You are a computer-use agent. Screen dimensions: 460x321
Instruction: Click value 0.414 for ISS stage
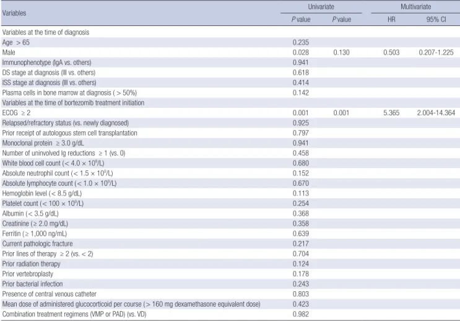(x=301, y=82)
